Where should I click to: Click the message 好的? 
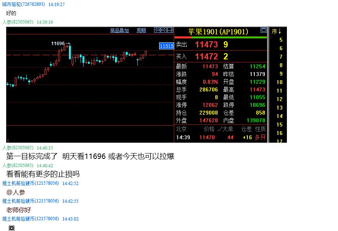coord(11,13)
